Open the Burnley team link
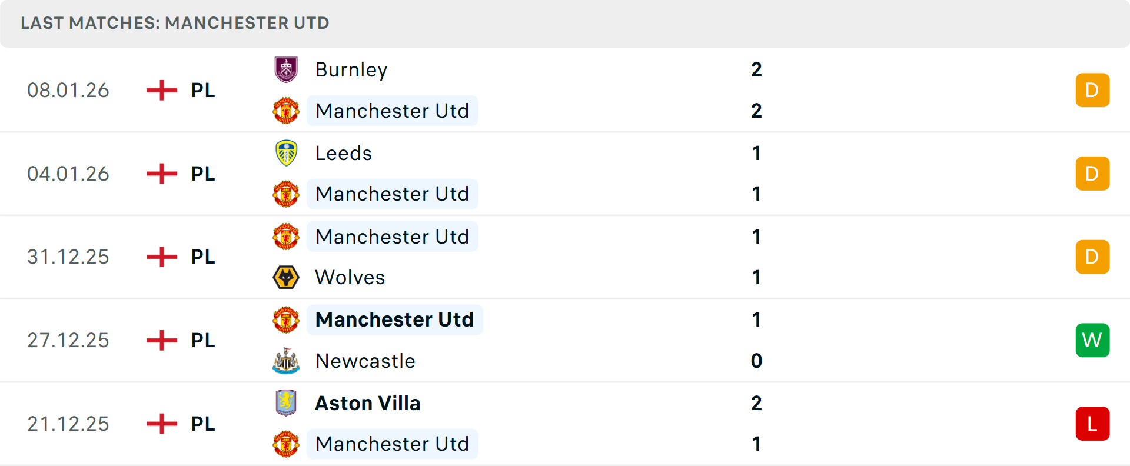This screenshot has width=1130, height=466. point(351,69)
